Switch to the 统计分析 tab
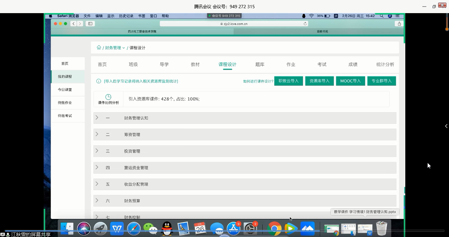 tap(385, 64)
